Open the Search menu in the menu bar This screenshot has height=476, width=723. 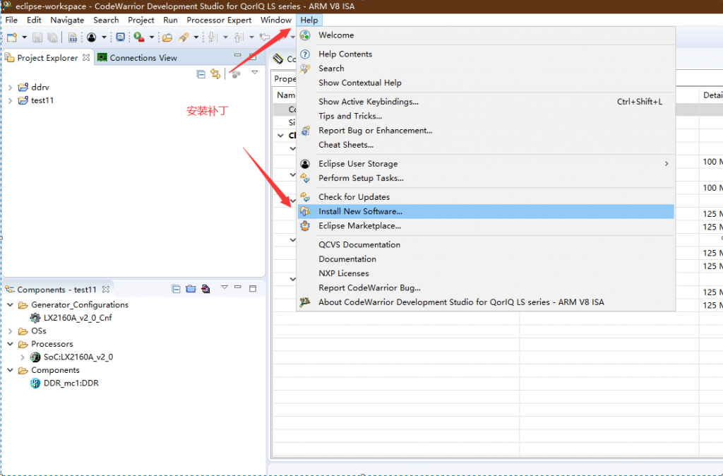pyautogui.click(x=106, y=20)
